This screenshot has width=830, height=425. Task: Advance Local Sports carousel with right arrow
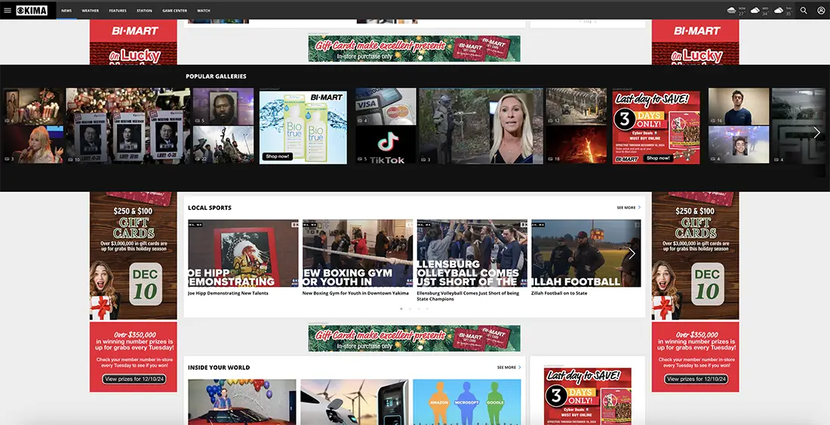(632, 254)
